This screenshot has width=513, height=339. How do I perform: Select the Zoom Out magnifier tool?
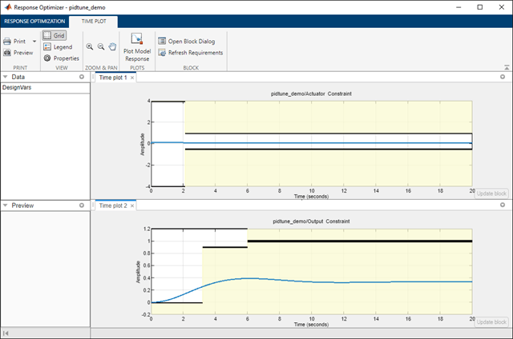coord(101,47)
